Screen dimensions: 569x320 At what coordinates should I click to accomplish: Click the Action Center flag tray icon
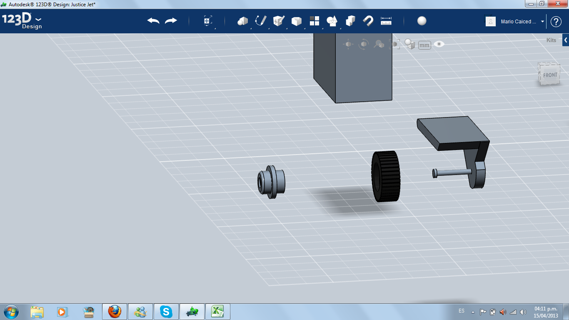pos(483,312)
